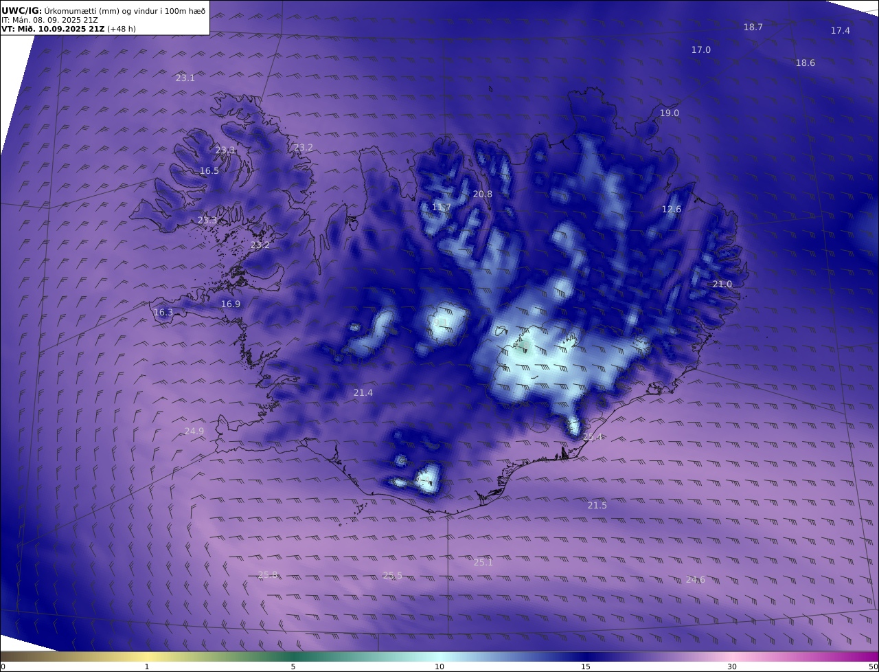Select the valid time line 'VT: Mið. 10.09.2025 21Z'
The width and height of the screenshot is (879, 672).
pos(53,29)
